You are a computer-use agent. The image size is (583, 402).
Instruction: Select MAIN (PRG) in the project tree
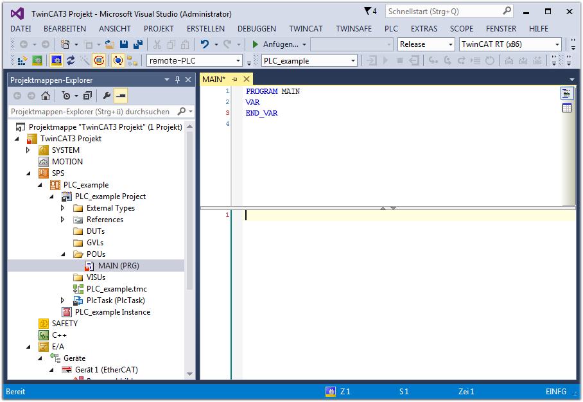[118, 266]
